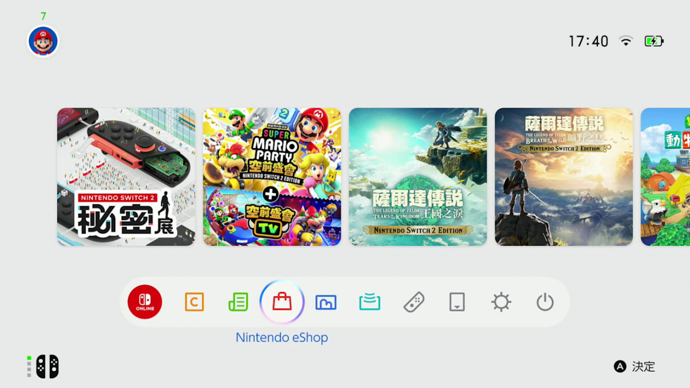Viewport: 690px width, 388px height.
Task: Select Zelda Breath of the Wild tile
Action: pos(564,177)
